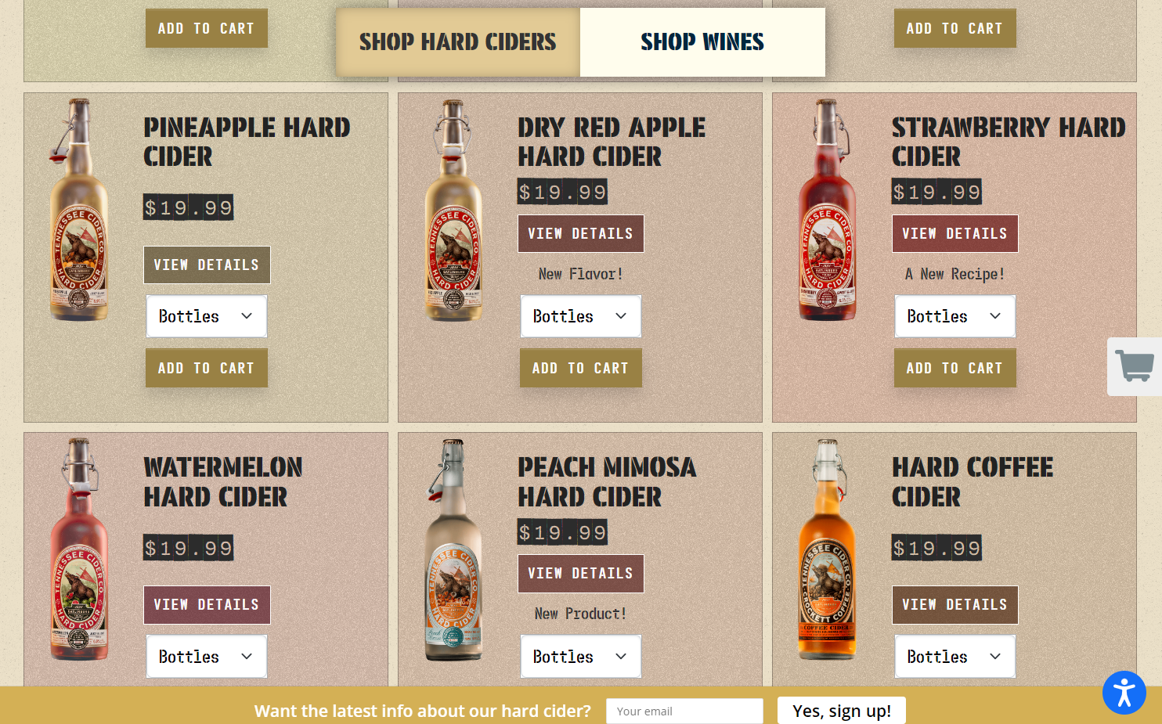Viewport: 1162px width, 724px height.
Task: Open the accessibility options icon
Action: [x=1124, y=693]
